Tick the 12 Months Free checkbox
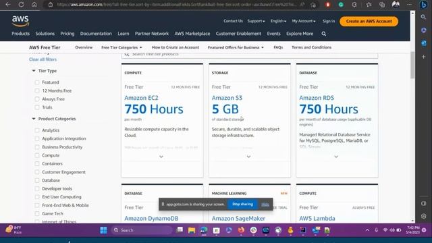Viewport: 432px width, 243px height. (x=37, y=90)
